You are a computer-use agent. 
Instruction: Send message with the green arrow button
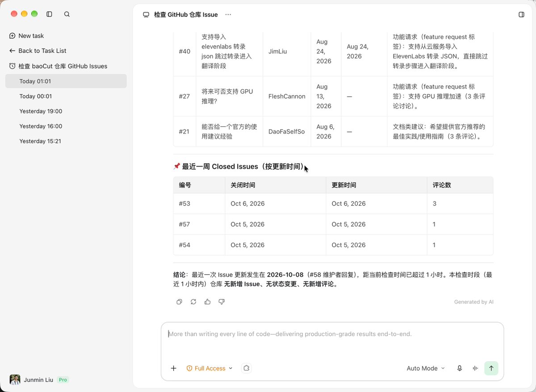(x=491, y=368)
